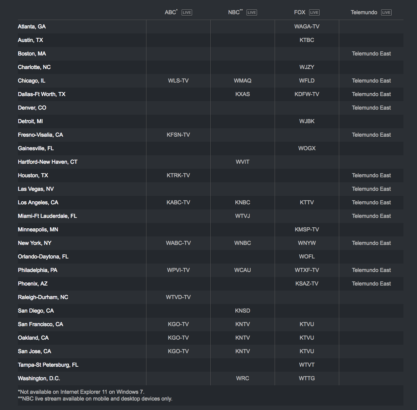The height and width of the screenshot is (410, 417).
Task: Open WTVD-TV for Raleigh-Durham
Action: coord(178,297)
